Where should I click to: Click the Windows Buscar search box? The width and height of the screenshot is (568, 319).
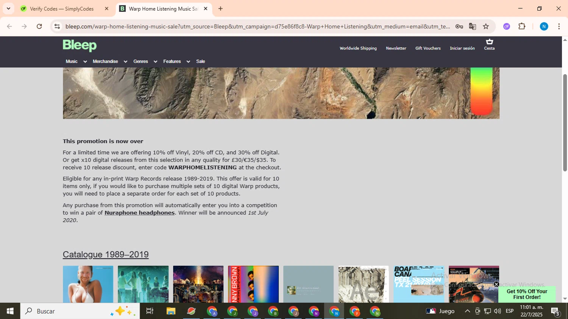pyautogui.click(x=80, y=311)
